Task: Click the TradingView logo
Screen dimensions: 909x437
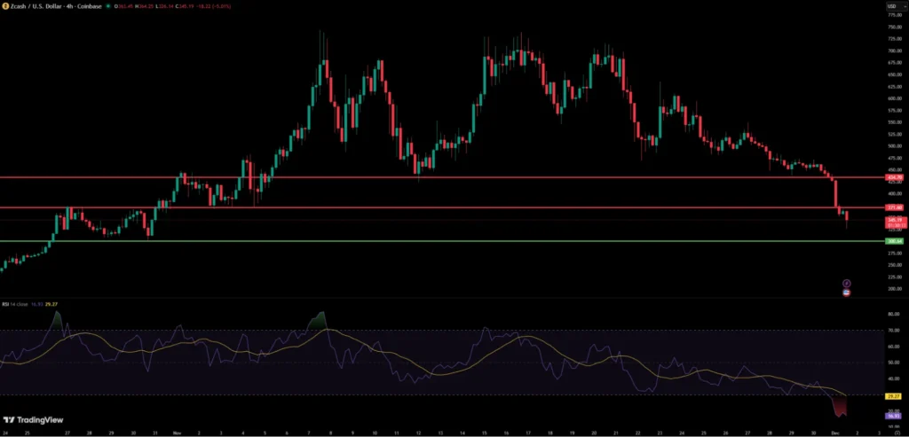Action: pos(35,420)
